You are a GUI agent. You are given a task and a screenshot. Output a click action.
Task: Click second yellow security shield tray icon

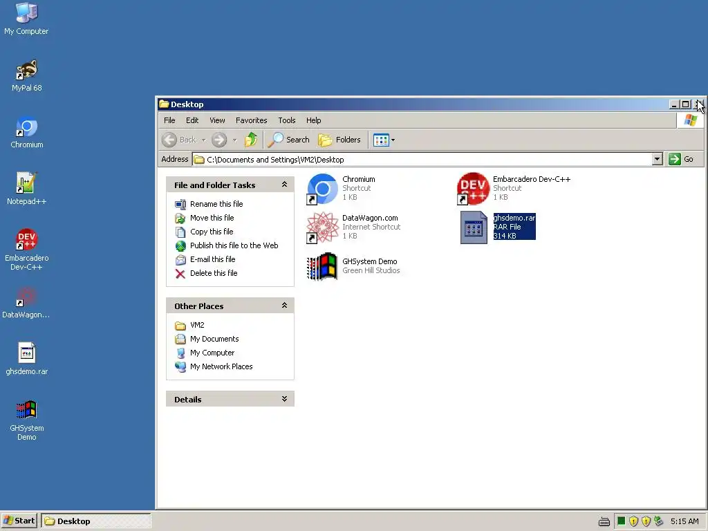pyautogui.click(x=646, y=521)
